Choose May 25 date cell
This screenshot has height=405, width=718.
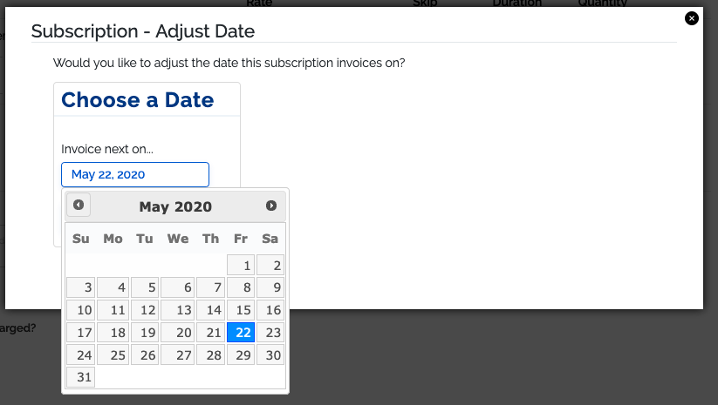click(x=113, y=354)
